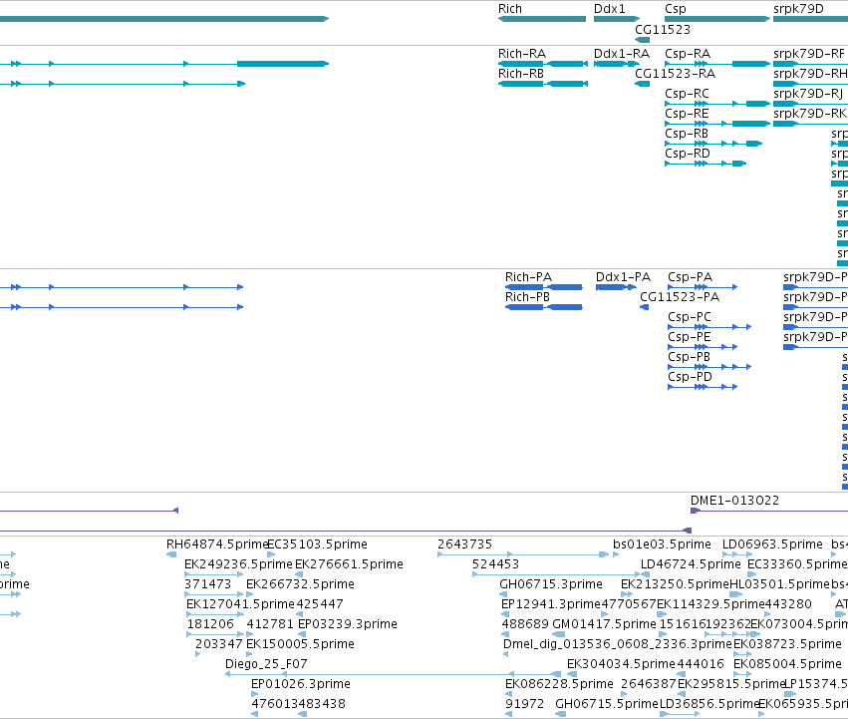Click the EK266732.5prime EST label
Screen dimensions: 848x719
[300, 584]
